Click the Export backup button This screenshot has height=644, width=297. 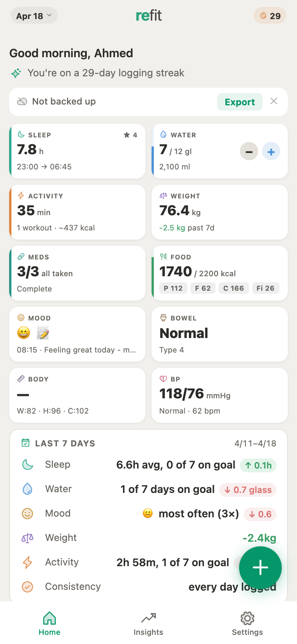coord(240,102)
